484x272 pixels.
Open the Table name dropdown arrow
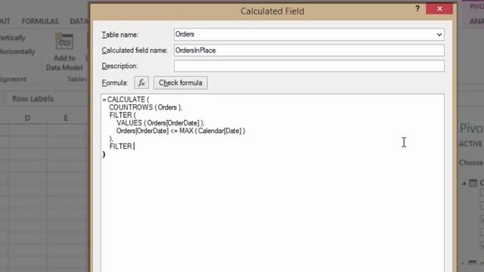click(x=439, y=35)
